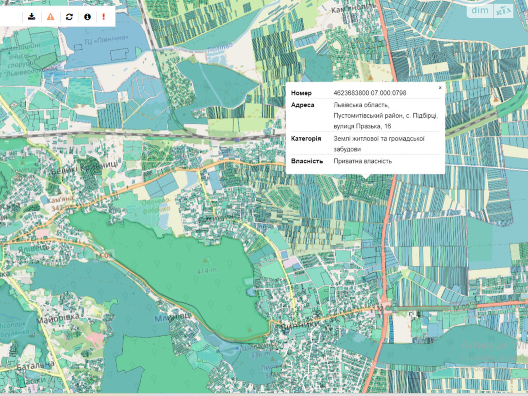The width and height of the screenshot is (528, 396).
Task: Click the 'Номер' label in the popup
Action: click(301, 93)
